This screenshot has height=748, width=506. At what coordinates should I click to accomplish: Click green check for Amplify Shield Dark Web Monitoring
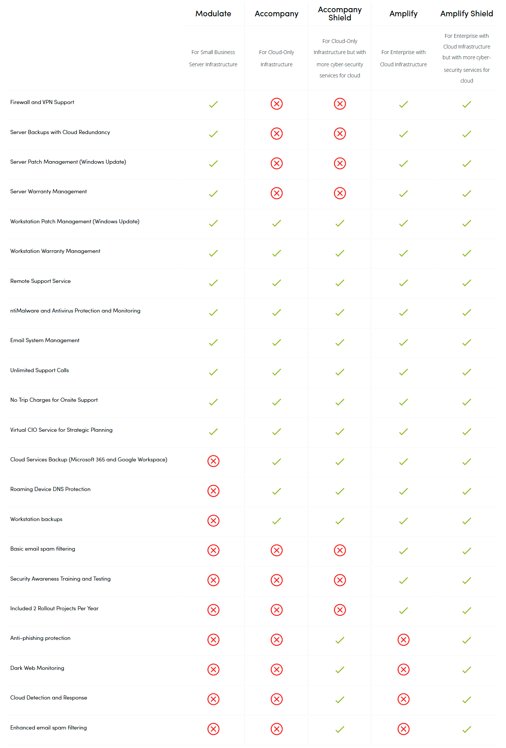tap(466, 669)
